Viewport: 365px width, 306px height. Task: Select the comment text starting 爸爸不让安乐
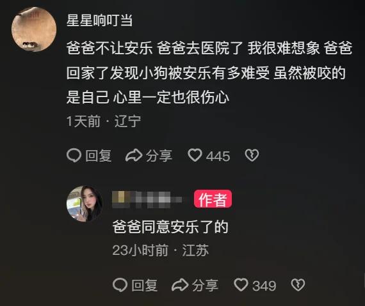tap(209, 72)
